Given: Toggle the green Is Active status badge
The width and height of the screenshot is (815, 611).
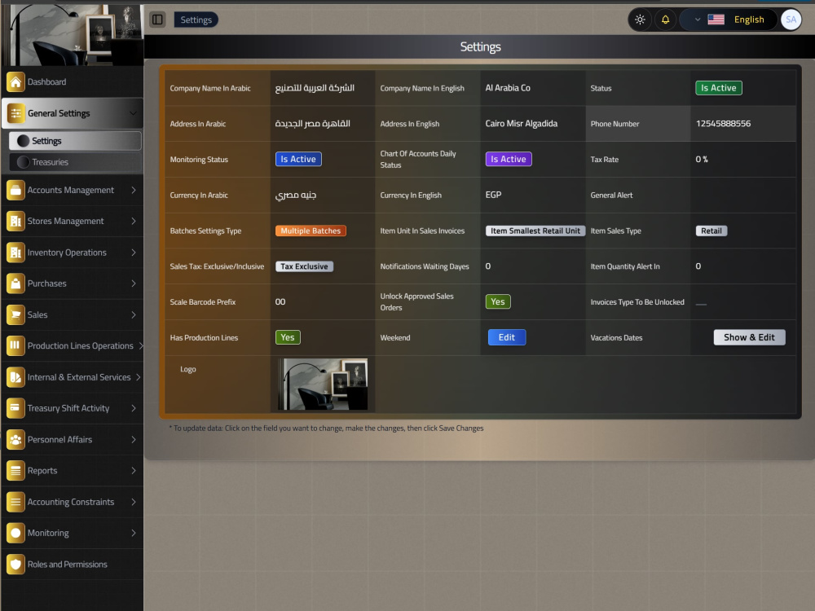Looking at the screenshot, I should coord(718,88).
